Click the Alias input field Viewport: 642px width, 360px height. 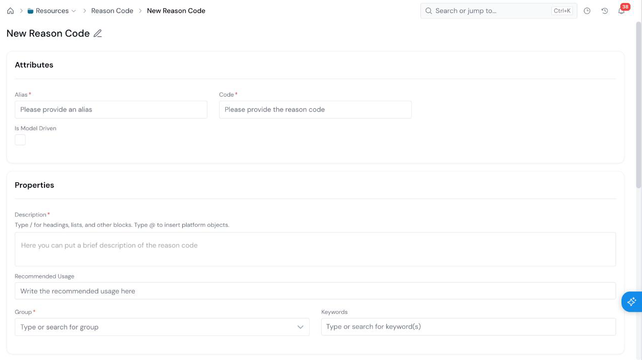[x=111, y=110]
